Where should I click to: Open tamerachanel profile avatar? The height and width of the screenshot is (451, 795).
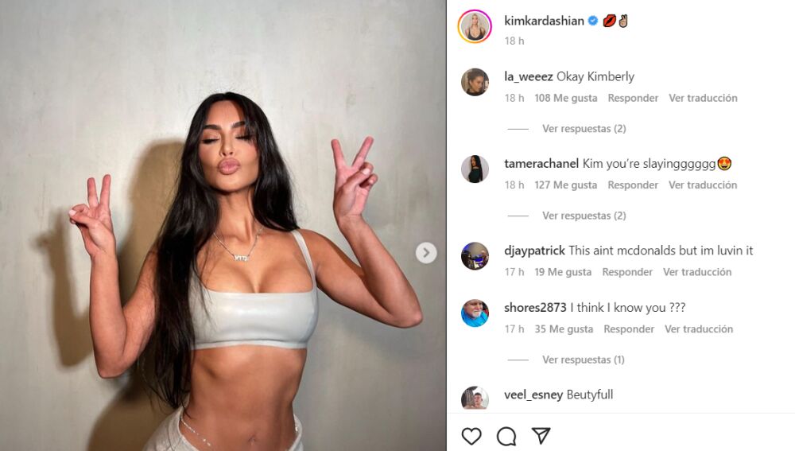pyautogui.click(x=475, y=169)
